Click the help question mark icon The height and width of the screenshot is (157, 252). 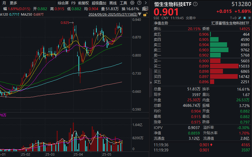[139, 3]
